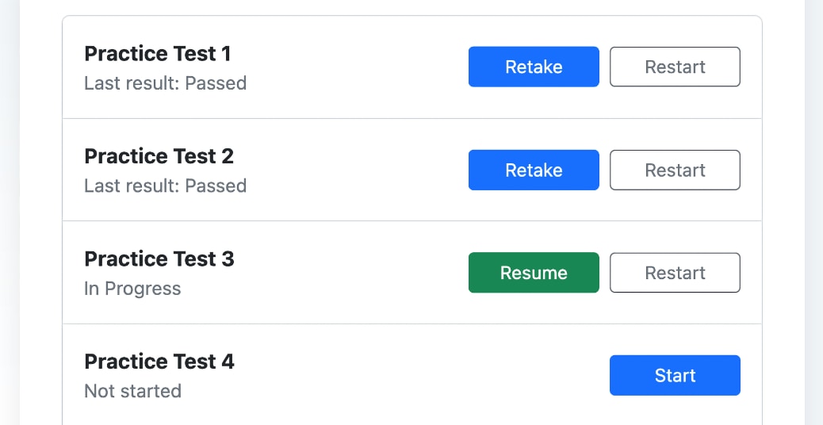Image resolution: width=823 pixels, height=425 pixels.
Task: Retake Practice Test 1
Action: [x=534, y=67]
